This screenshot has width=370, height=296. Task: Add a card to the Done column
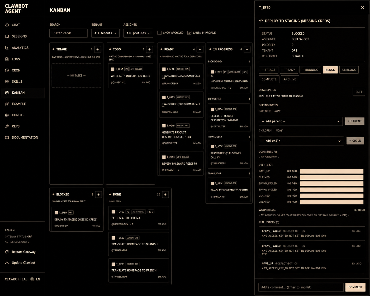point(165,194)
